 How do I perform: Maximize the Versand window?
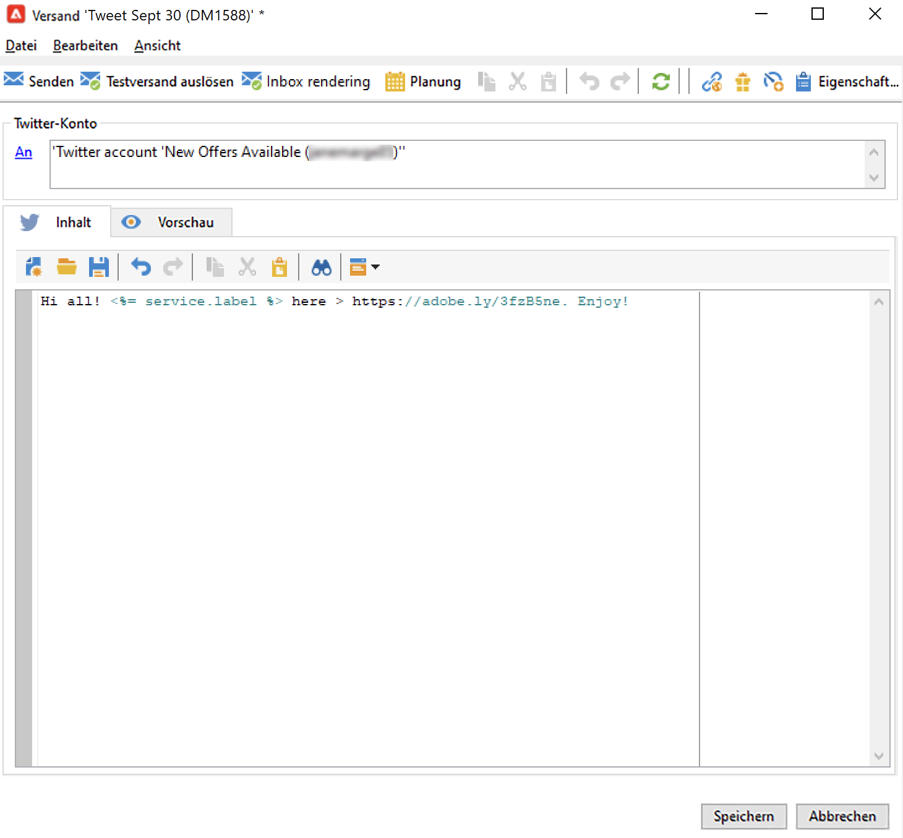818,14
